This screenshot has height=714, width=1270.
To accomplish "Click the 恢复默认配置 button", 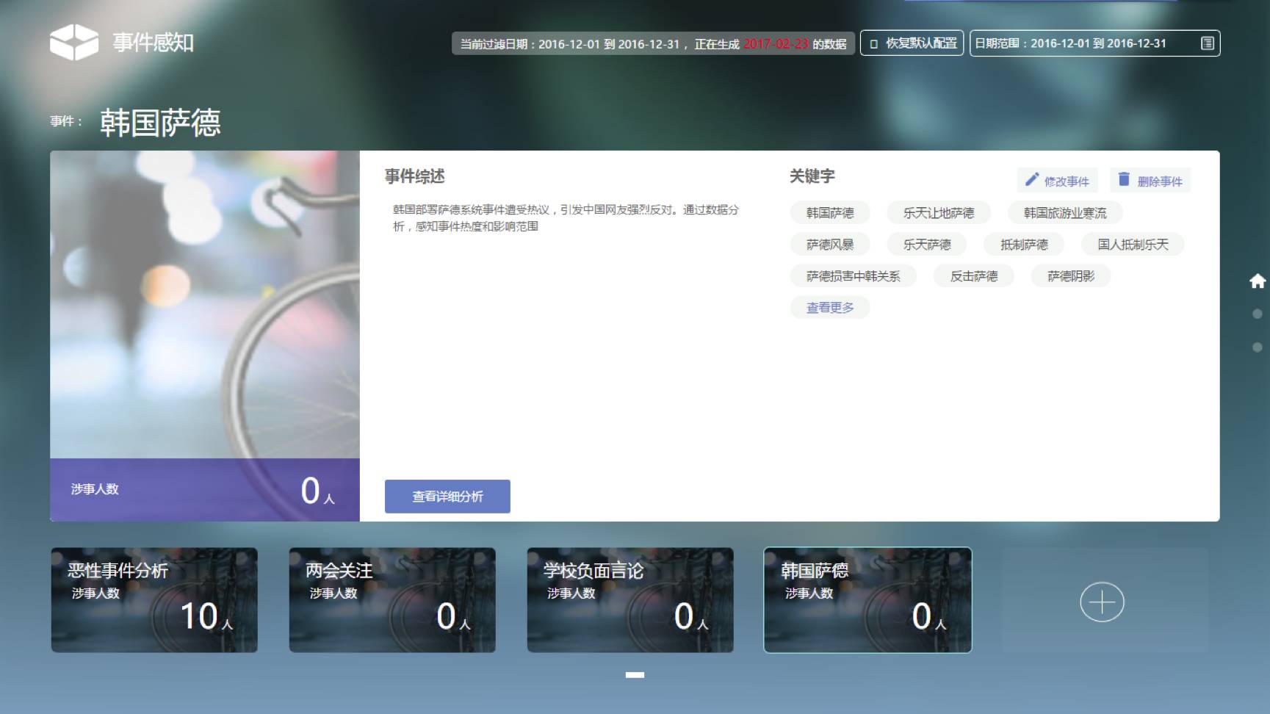I will pos(912,43).
